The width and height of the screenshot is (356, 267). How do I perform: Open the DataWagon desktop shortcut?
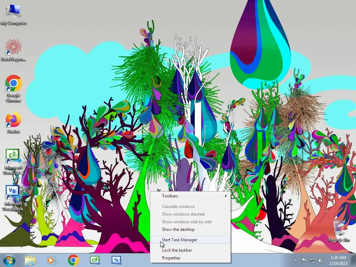point(14,50)
